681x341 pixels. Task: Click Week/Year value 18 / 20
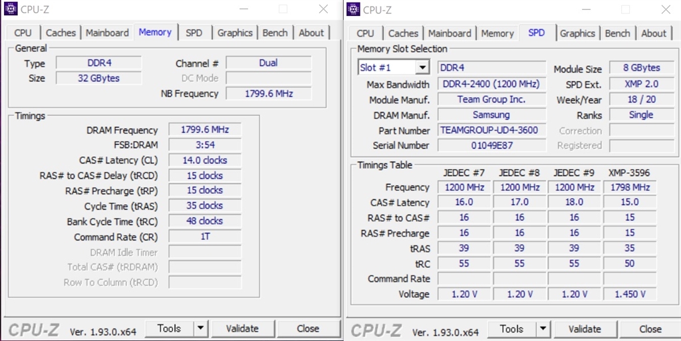[642, 99]
